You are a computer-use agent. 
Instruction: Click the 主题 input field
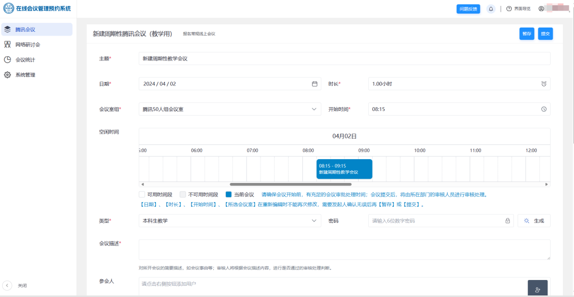pos(344,58)
